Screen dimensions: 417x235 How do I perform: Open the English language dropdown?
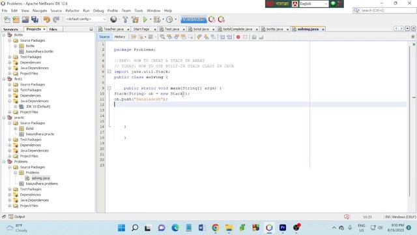pyautogui.click(x=314, y=4)
